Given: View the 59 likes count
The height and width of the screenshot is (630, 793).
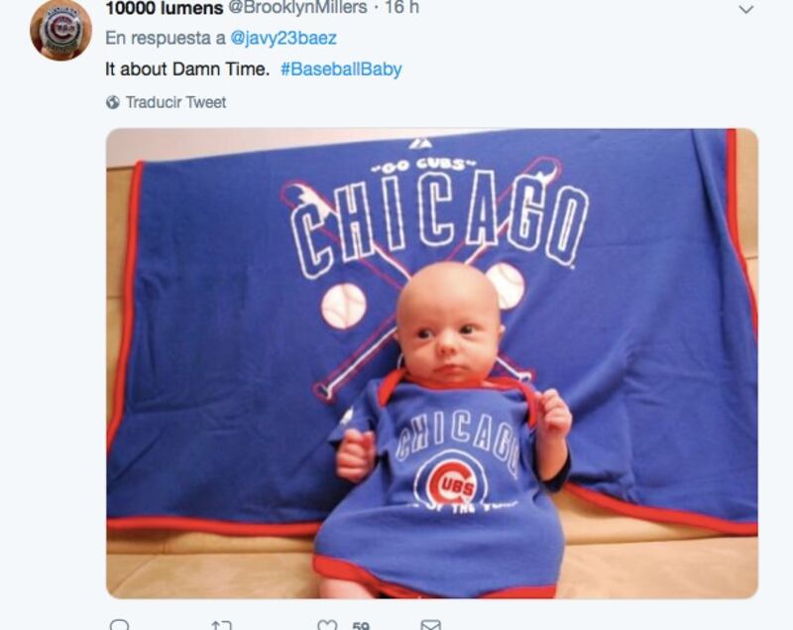Looking at the screenshot, I should pyautogui.click(x=361, y=625).
